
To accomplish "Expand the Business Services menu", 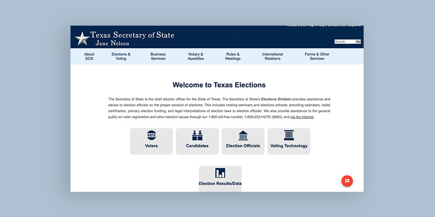I will tap(158, 56).
